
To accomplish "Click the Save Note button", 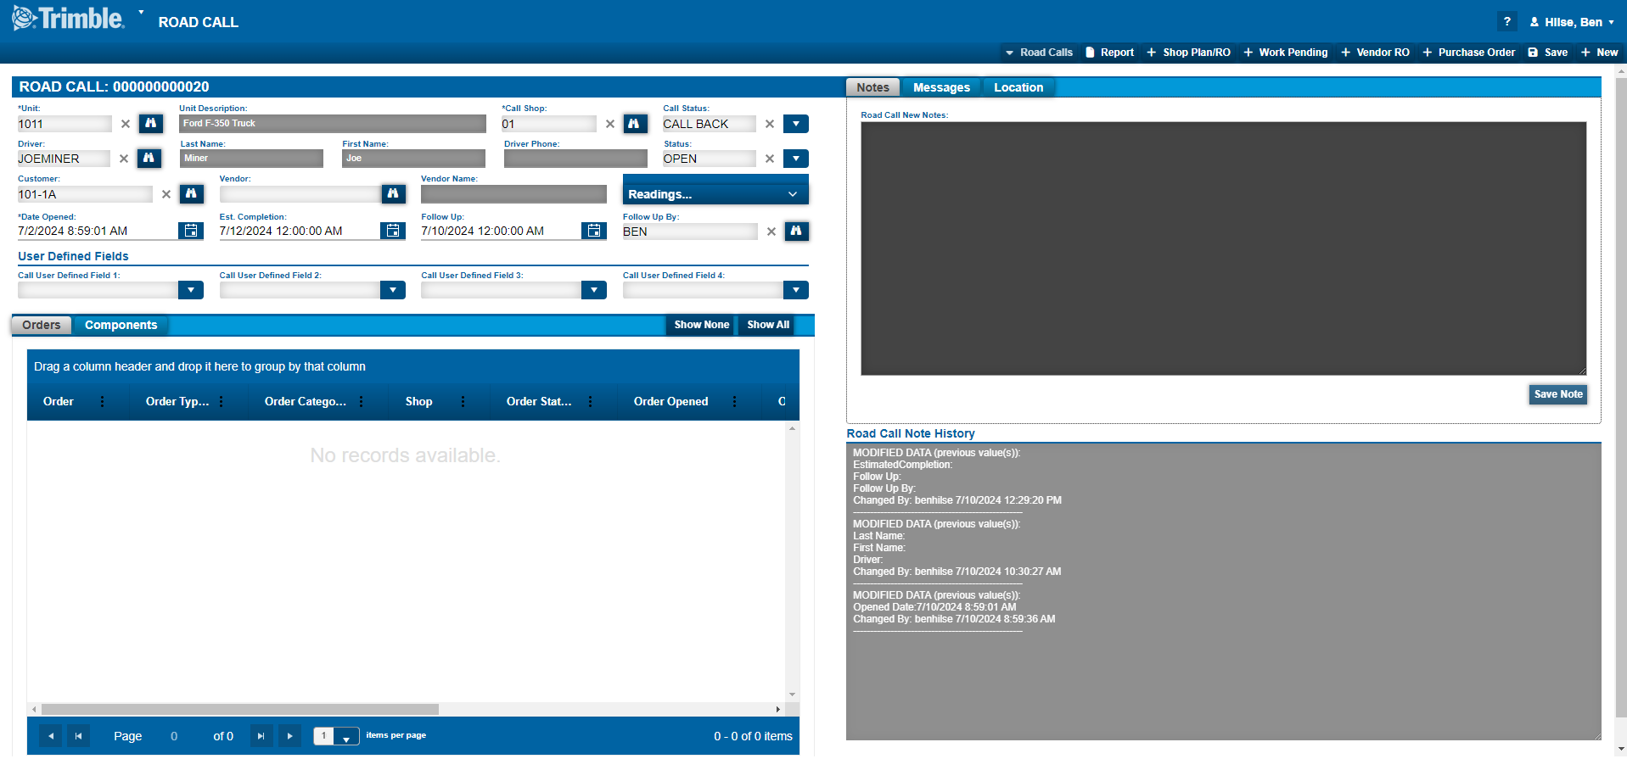I will (1557, 394).
